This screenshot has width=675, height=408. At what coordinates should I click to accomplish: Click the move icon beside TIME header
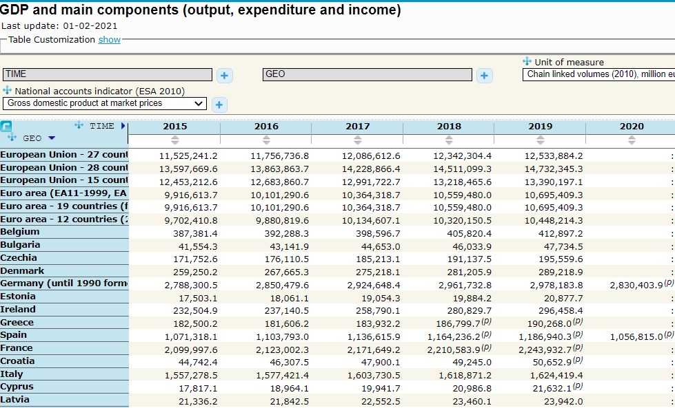[x=79, y=125]
